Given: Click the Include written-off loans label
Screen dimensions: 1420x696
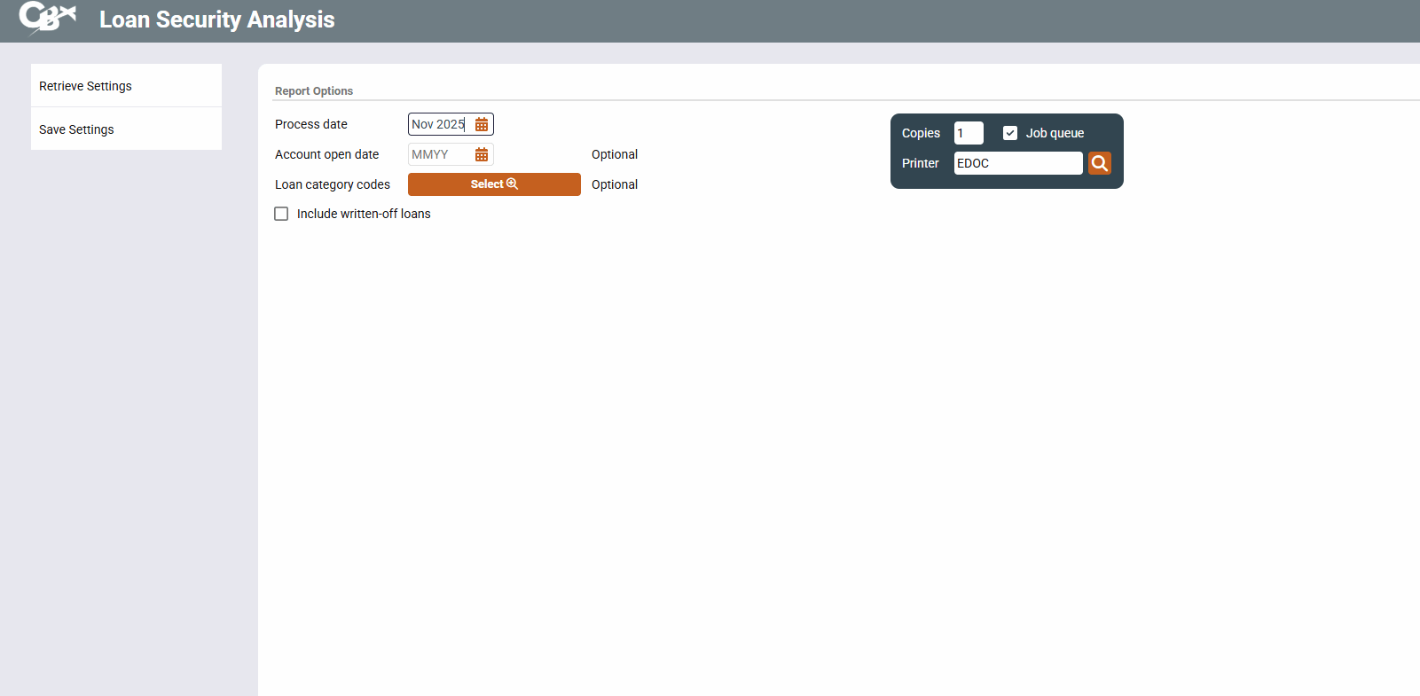Looking at the screenshot, I should [x=364, y=214].
